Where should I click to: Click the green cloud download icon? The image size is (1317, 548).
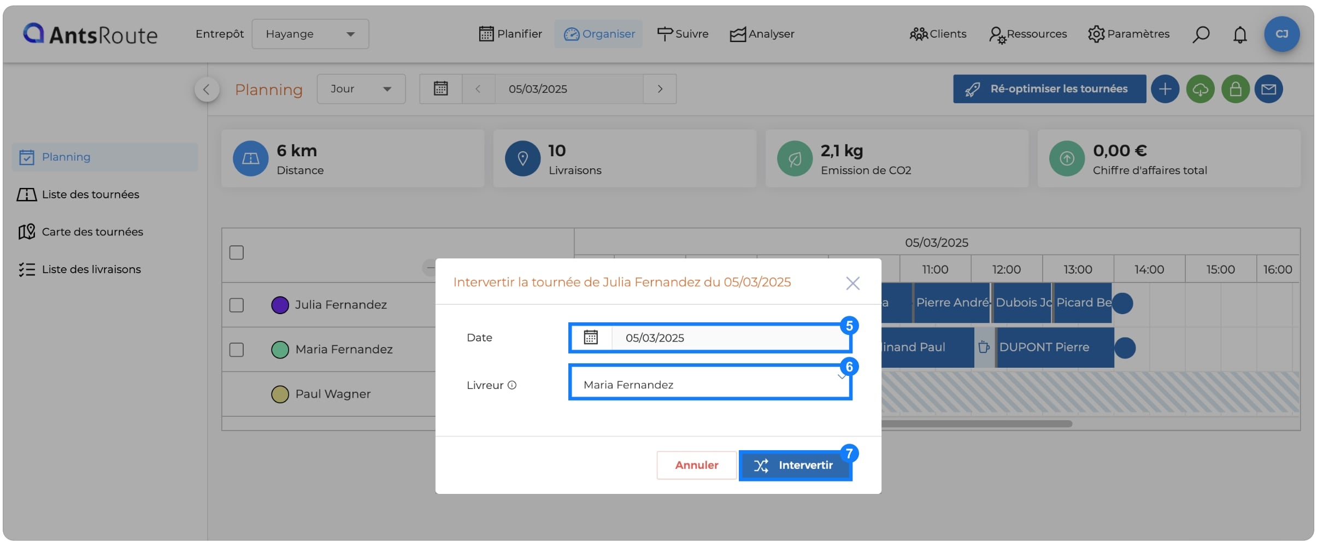pyautogui.click(x=1200, y=89)
